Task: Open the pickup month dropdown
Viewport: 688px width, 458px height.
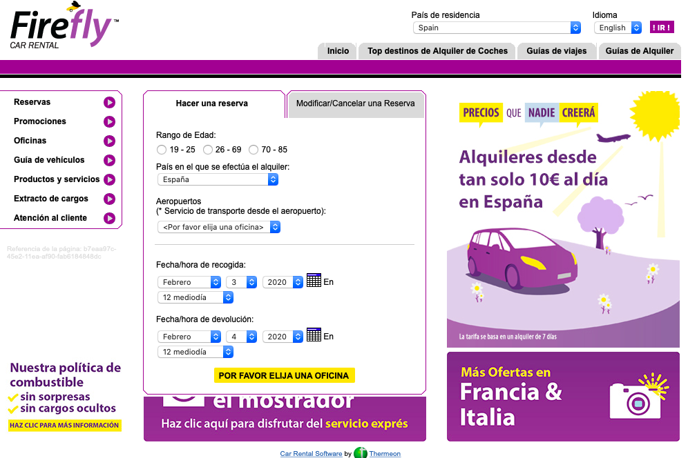Action: [x=189, y=282]
